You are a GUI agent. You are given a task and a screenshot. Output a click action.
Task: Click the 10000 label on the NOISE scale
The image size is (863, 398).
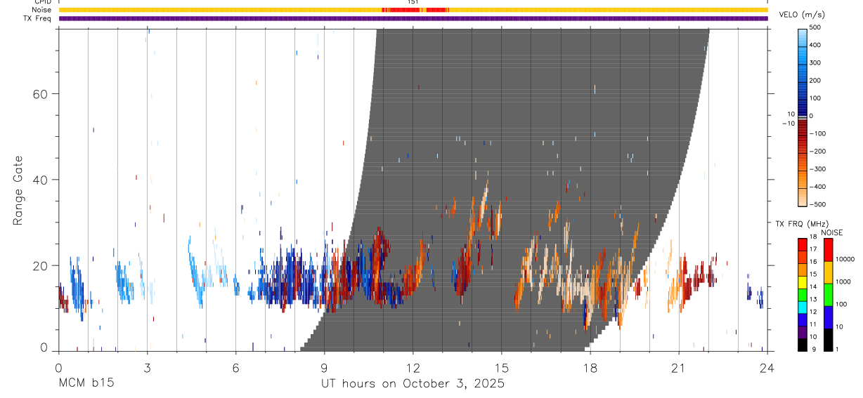click(844, 259)
